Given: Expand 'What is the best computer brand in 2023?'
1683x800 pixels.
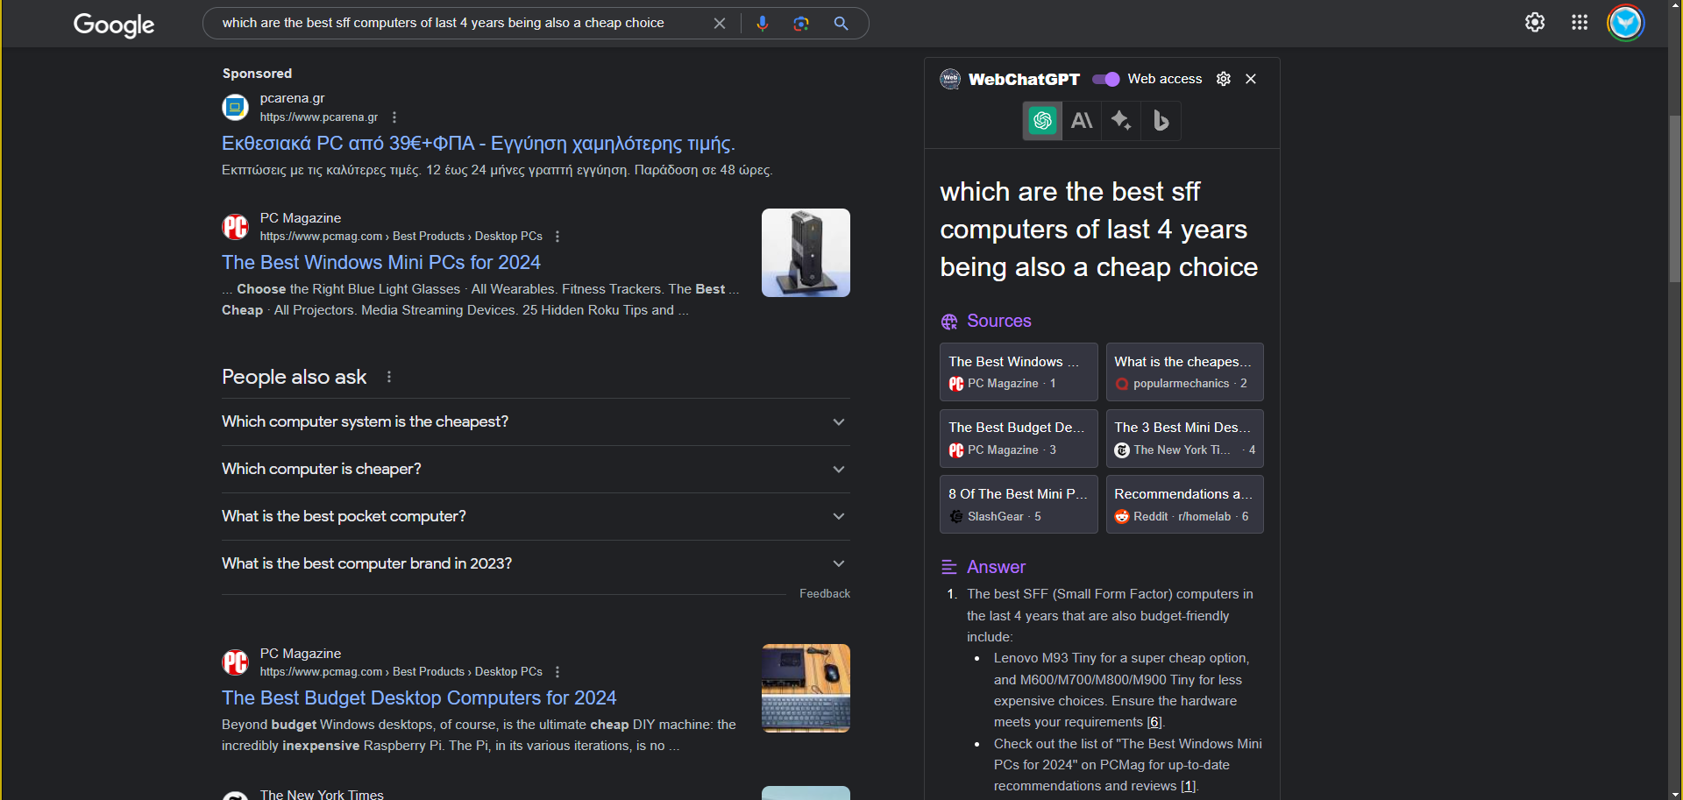Looking at the screenshot, I should click(x=536, y=564).
